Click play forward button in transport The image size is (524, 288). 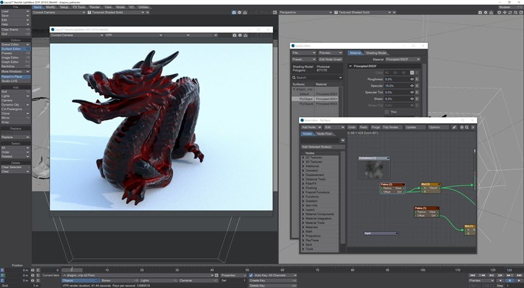[519, 281]
